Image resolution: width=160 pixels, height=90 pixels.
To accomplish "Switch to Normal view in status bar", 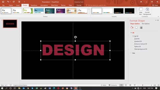I will click(121, 85).
